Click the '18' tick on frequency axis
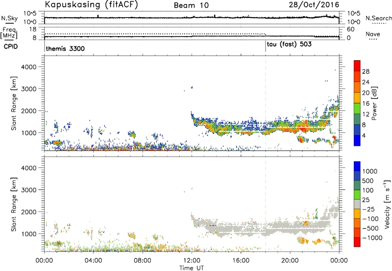This screenshot has width=392, height=271. 33,29
